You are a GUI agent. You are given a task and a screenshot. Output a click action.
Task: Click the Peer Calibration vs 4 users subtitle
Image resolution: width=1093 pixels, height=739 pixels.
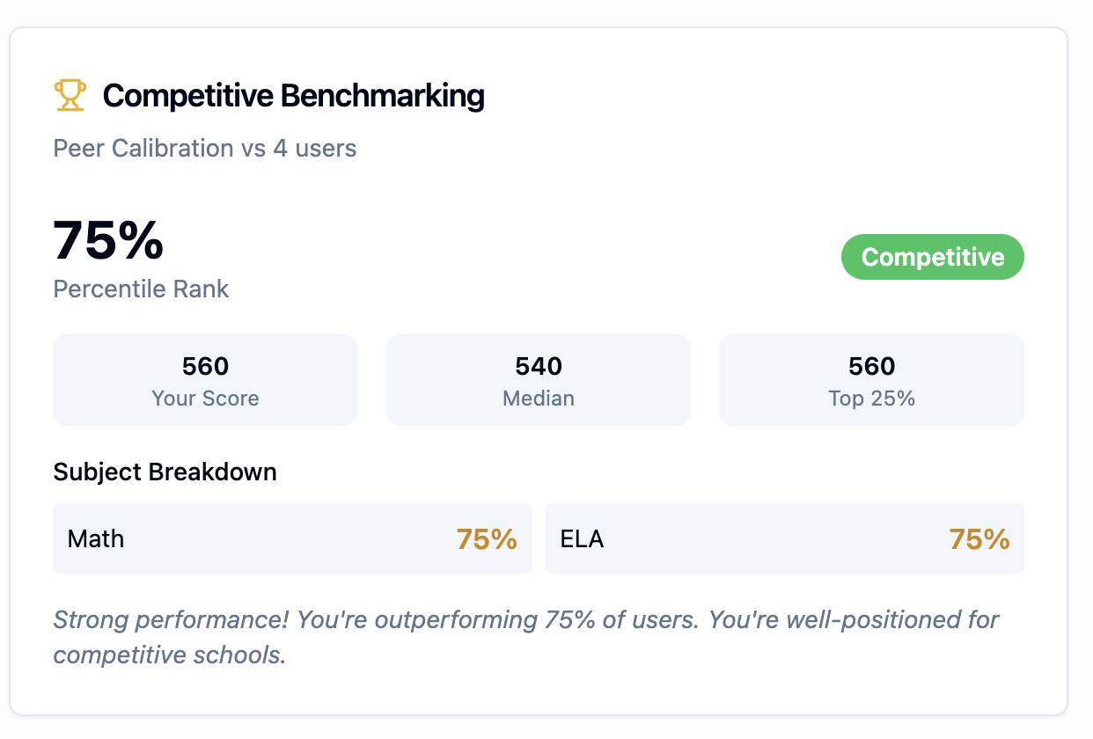(x=205, y=148)
